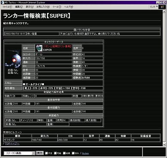Screen dimensions: 167x158
Task: Click the IE throbber logo at top right
Action: [162, 7]
